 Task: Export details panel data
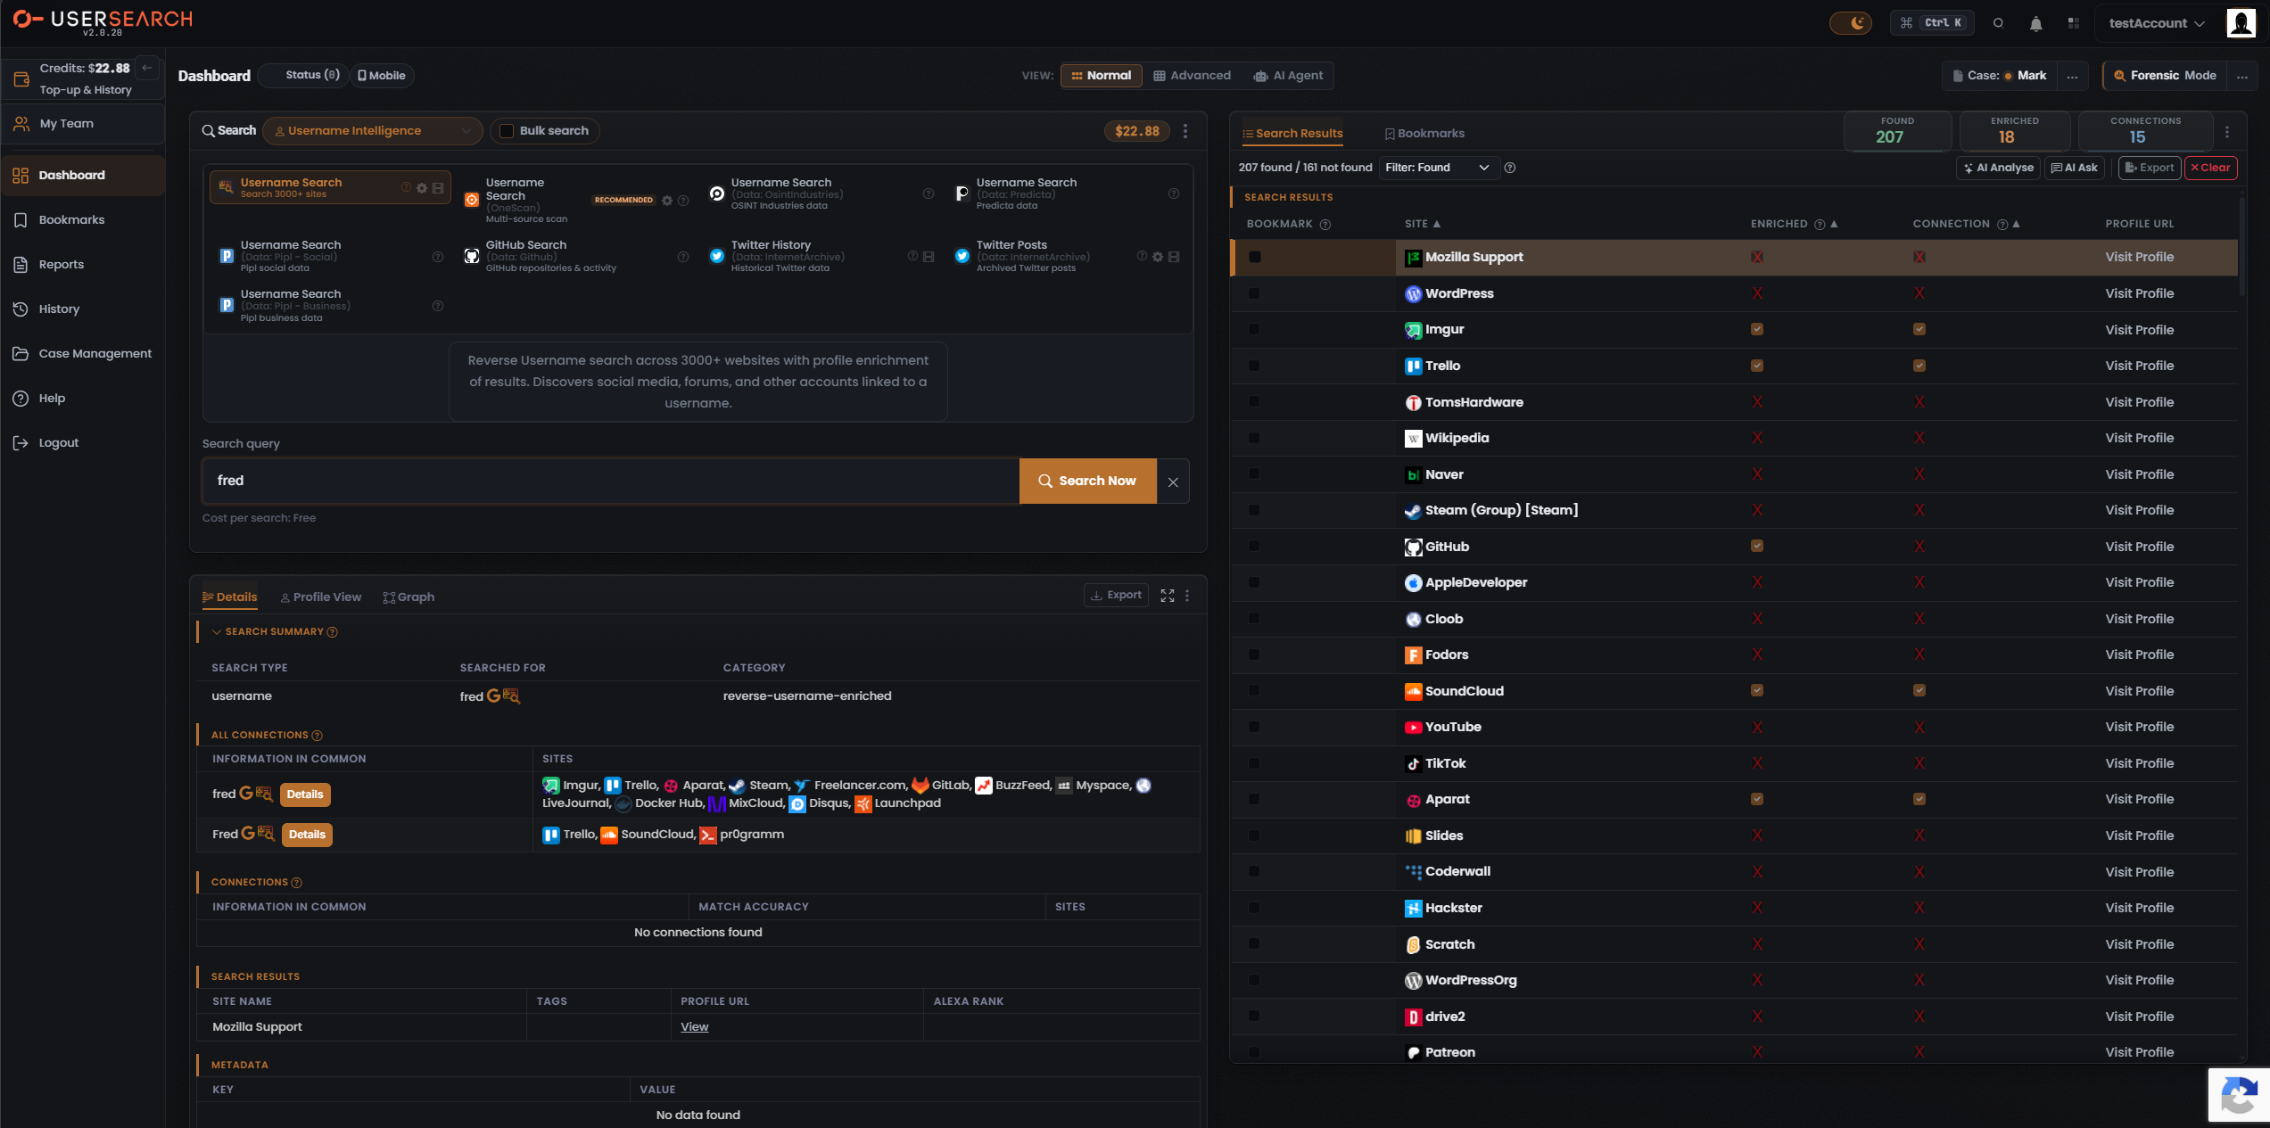click(x=1116, y=595)
